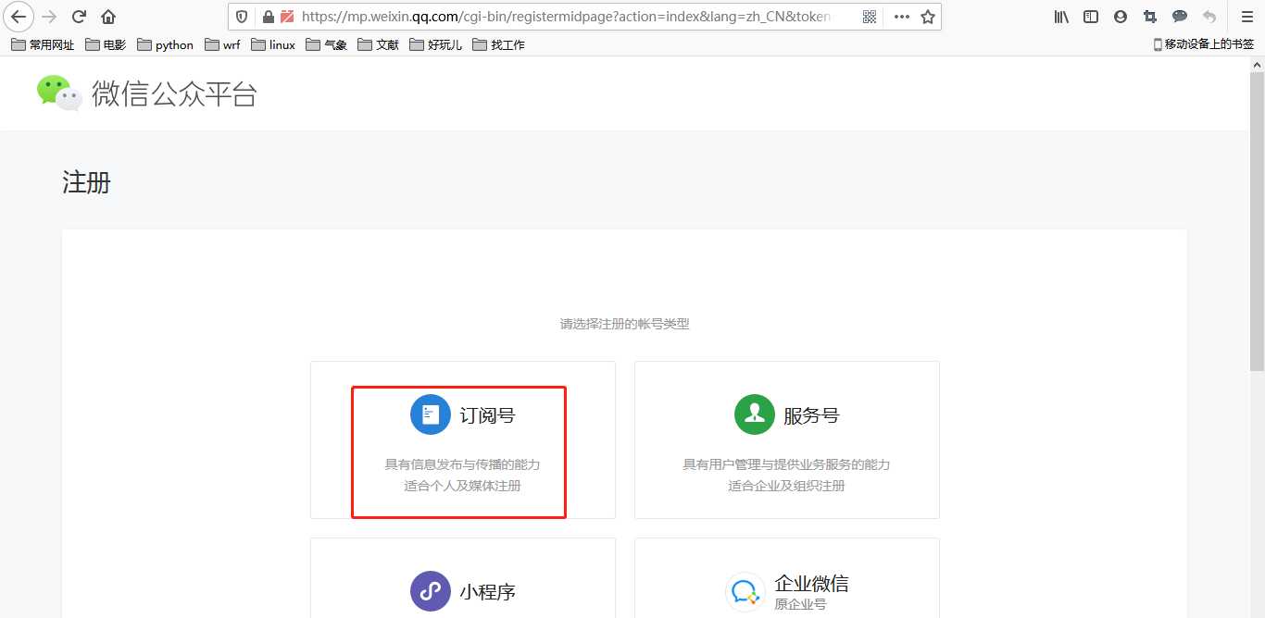The width and height of the screenshot is (1265, 618).
Task: Click the green 服务号 person icon
Action: [755, 414]
